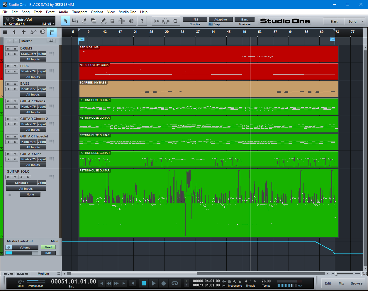Screen dimensions: 368x291
Task: Click Return to Zero transport button
Action: click(x=133, y=283)
